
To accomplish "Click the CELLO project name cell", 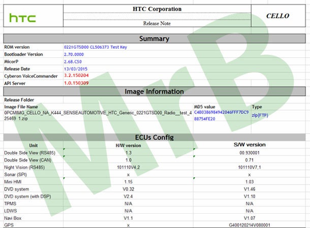I will 277,16.
